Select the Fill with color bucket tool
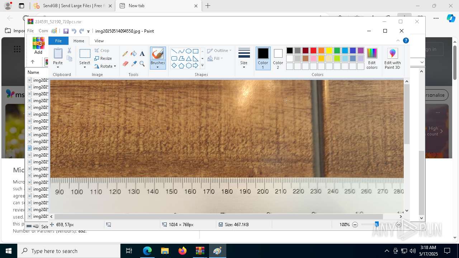Screen dimensions: 459x258 [134, 54]
